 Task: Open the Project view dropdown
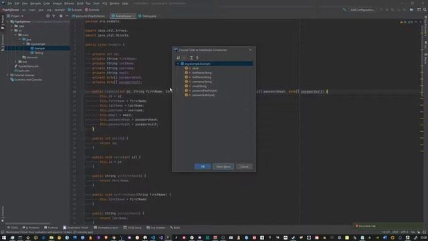coord(15,16)
